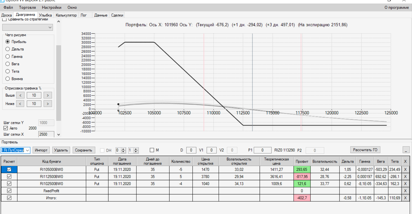The height and width of the screenshot is (214, 412).
Task: Go to the Данные tab
Action: coord(101,15)
